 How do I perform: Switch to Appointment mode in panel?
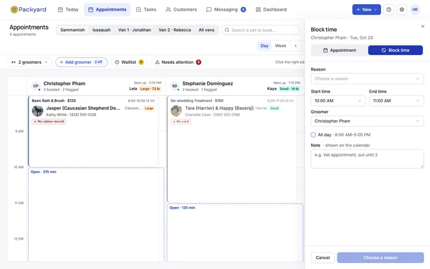(x=339, y=50)
